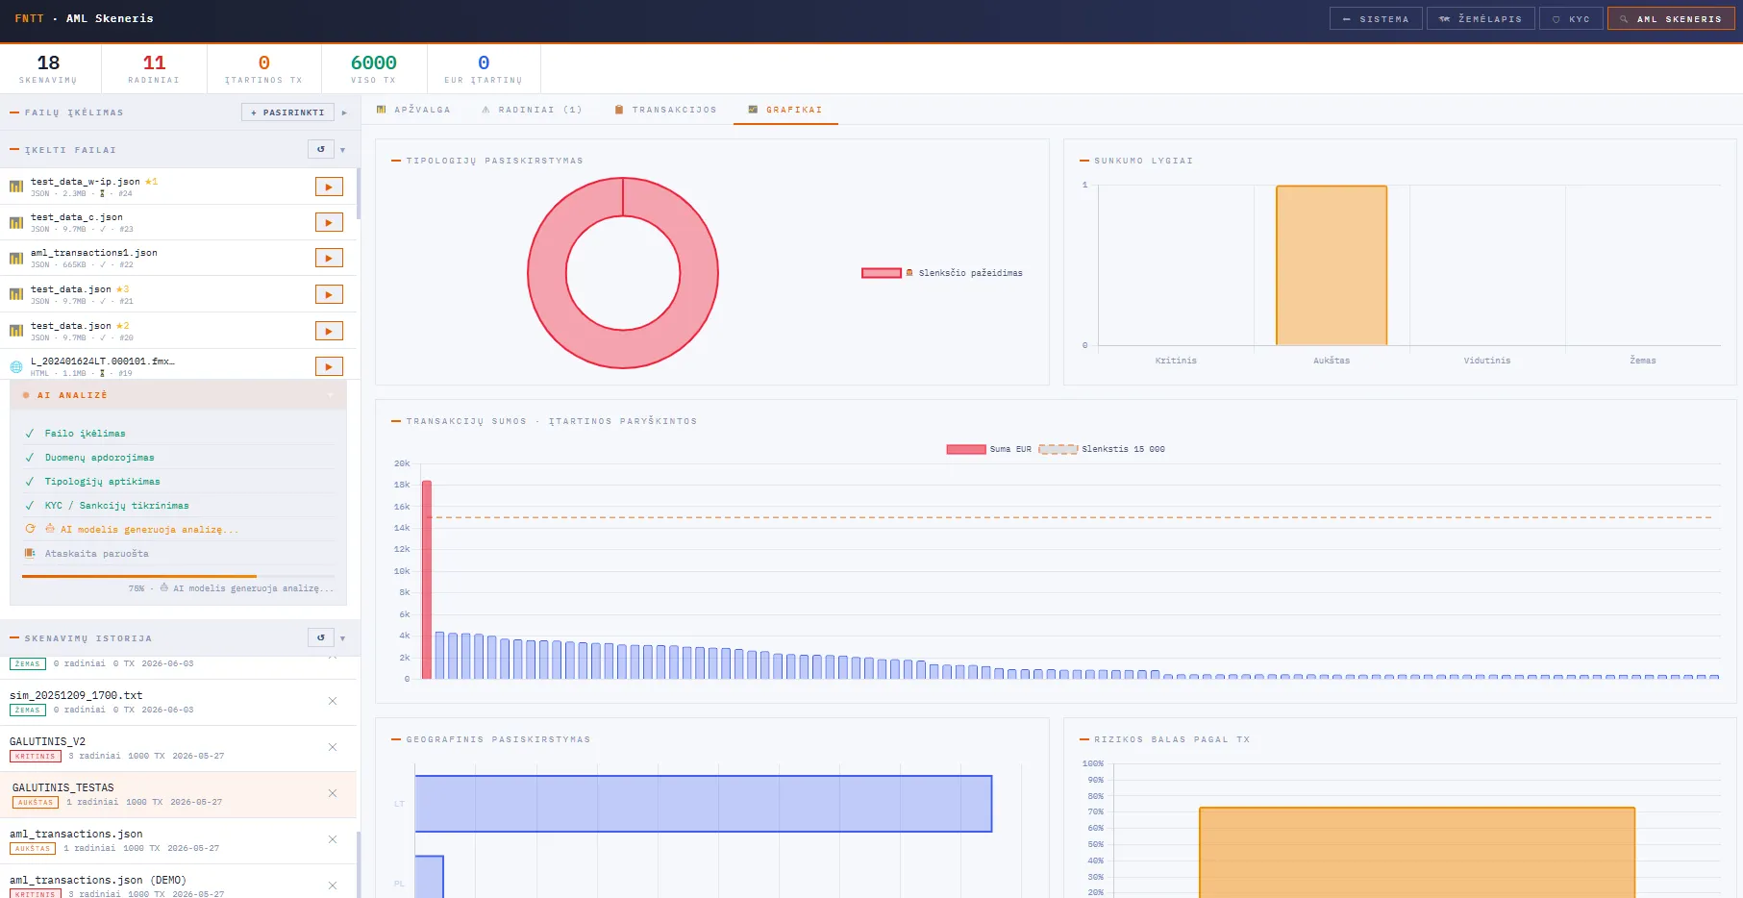Remove GALUTINIS_TESTAS from scan history
Image resolution: width=1743 pixels, height=898 pixels.
click(333, 793)
